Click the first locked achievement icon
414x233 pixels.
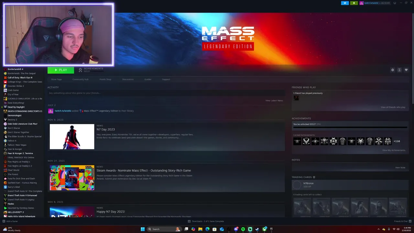[x=297, y=141]
